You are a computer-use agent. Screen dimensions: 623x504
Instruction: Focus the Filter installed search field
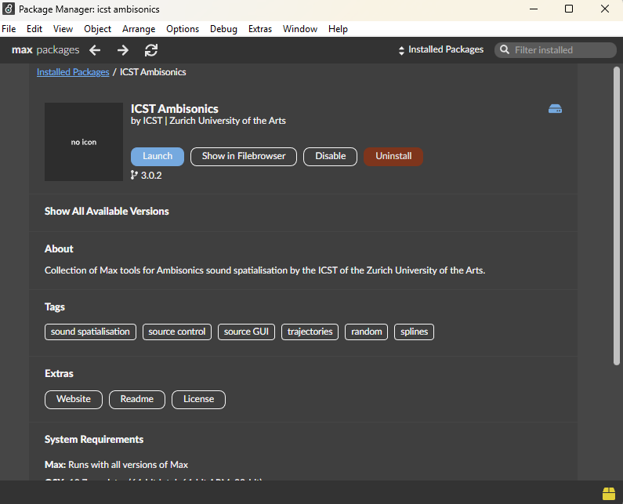tap(562, 50)
